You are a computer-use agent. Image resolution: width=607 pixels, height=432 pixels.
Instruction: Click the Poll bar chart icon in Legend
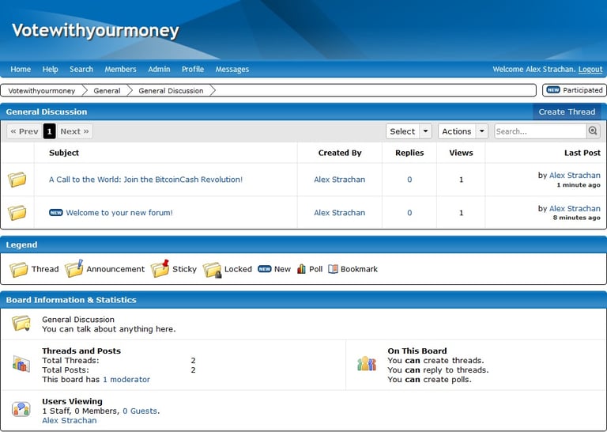coord(301,269)
